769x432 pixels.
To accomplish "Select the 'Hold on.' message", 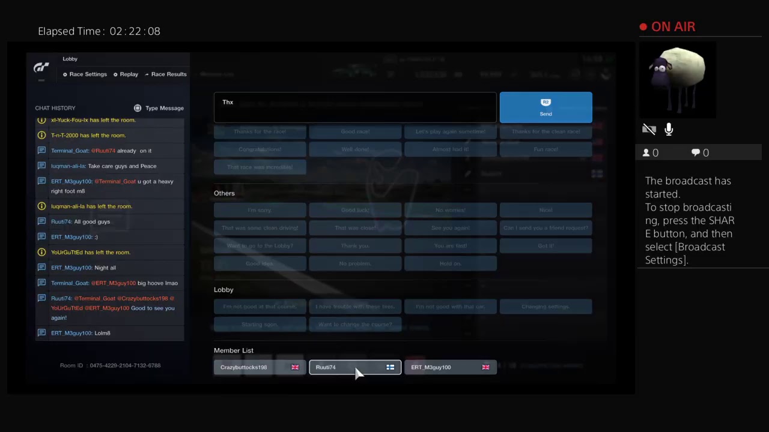I will point(451,263).
